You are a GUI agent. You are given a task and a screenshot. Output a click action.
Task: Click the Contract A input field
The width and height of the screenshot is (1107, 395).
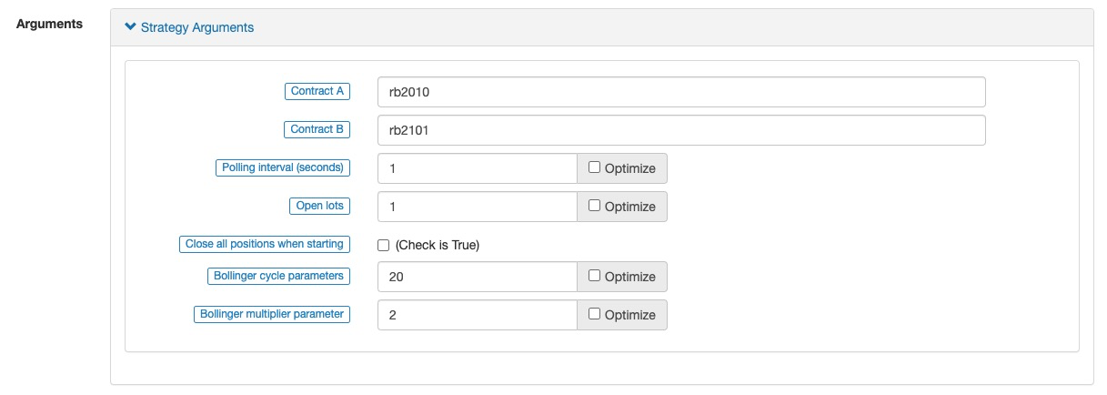click(x=680, y=92)
